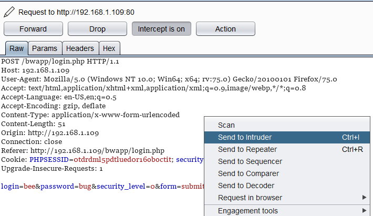Choose Send to Comparer option
The height and width of the screenshot is (216, 373).
click(248, 173)
